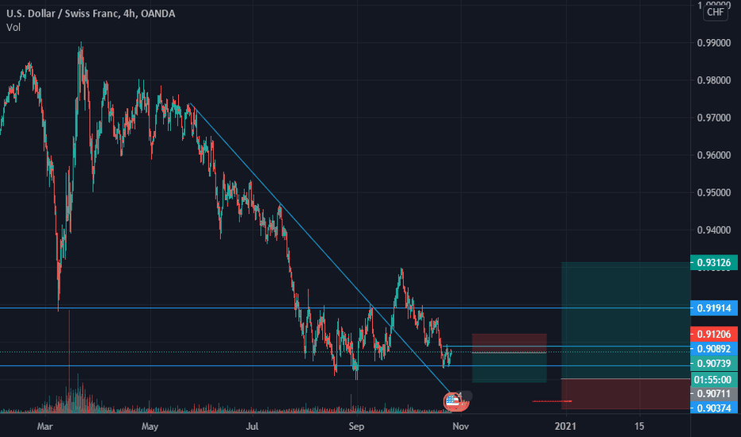
Task: Select the blue 0.91914 horizontal line label
Action: tap(714, 308)
